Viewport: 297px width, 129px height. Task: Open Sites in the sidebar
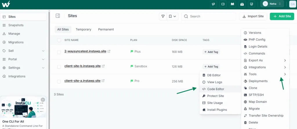[x=23, y=17]
